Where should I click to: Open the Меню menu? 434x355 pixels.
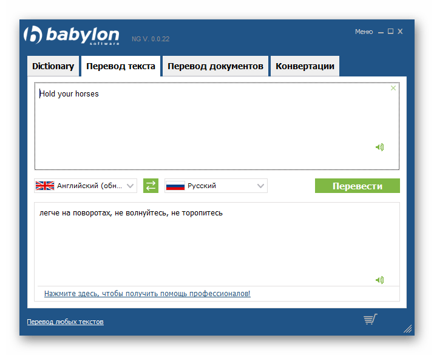tap(364, 32)
